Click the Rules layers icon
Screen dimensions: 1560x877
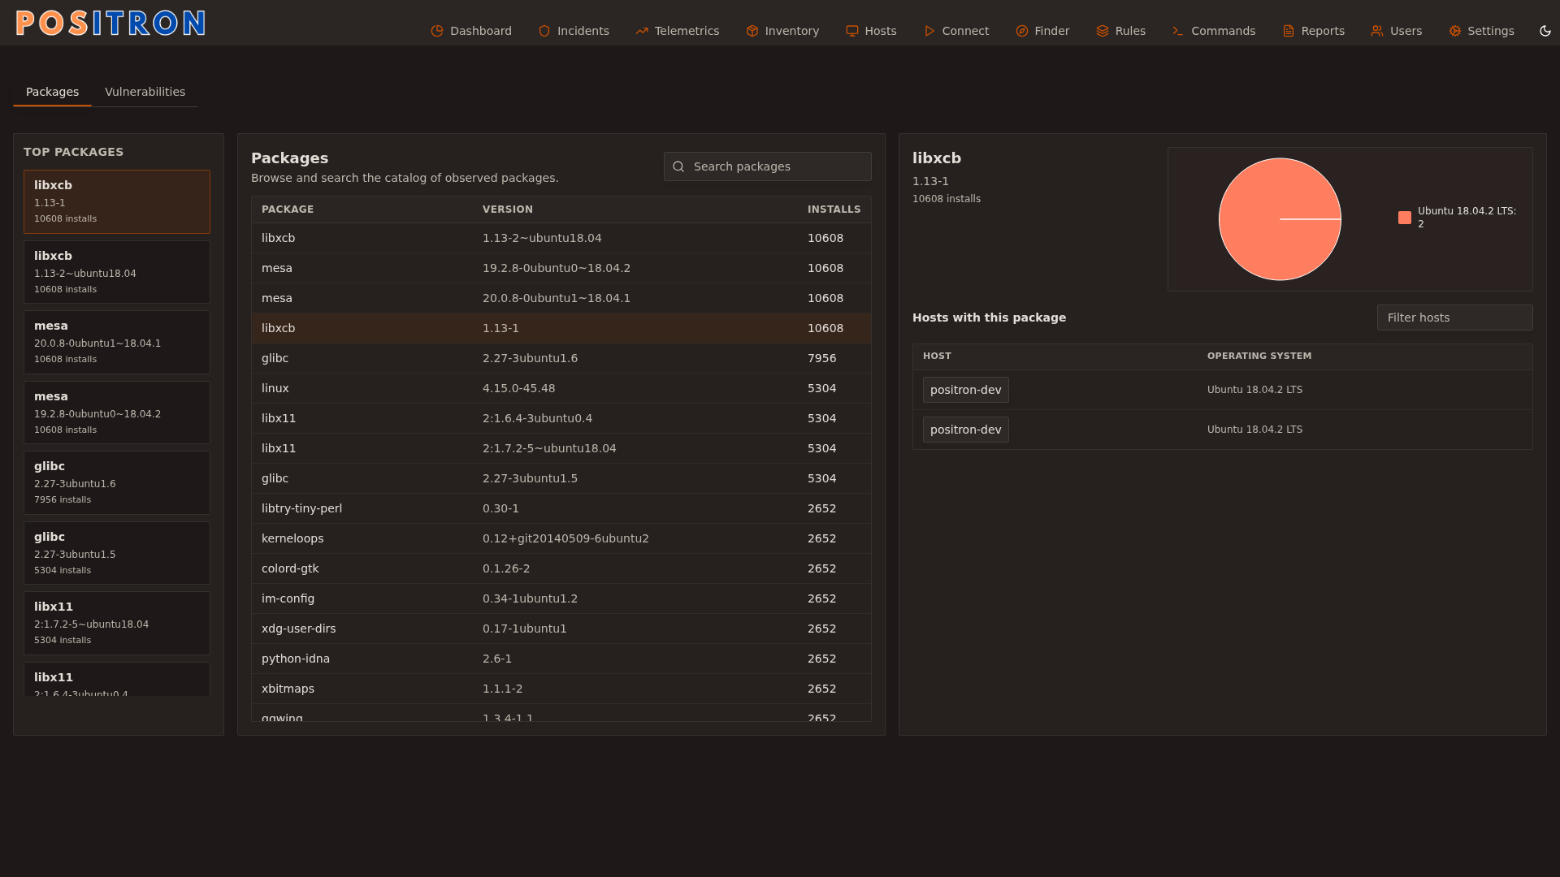[1103, 31]
